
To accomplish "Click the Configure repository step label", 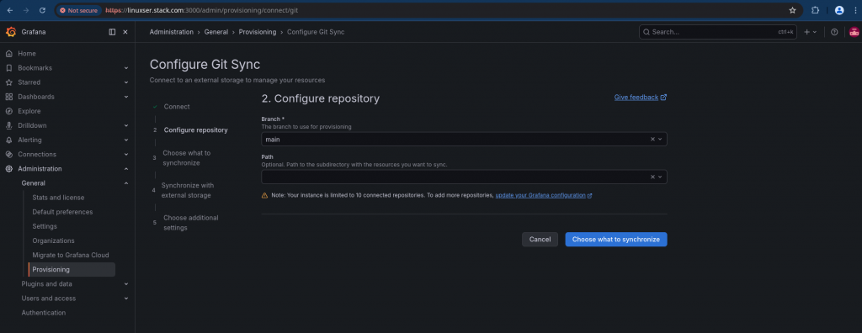I will (195, 130).
